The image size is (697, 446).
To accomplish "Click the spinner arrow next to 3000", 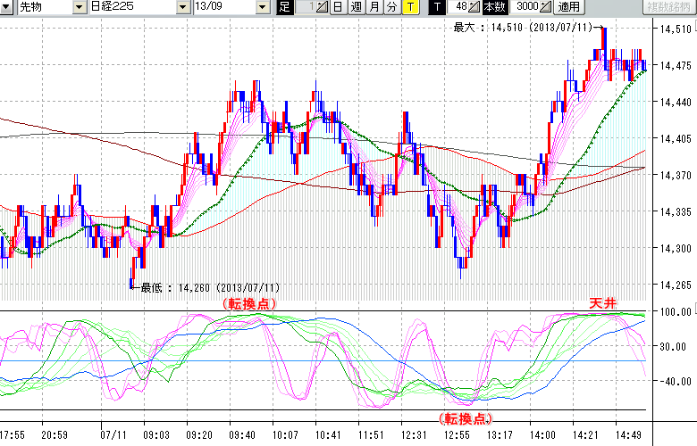I will tap(546, 8).
